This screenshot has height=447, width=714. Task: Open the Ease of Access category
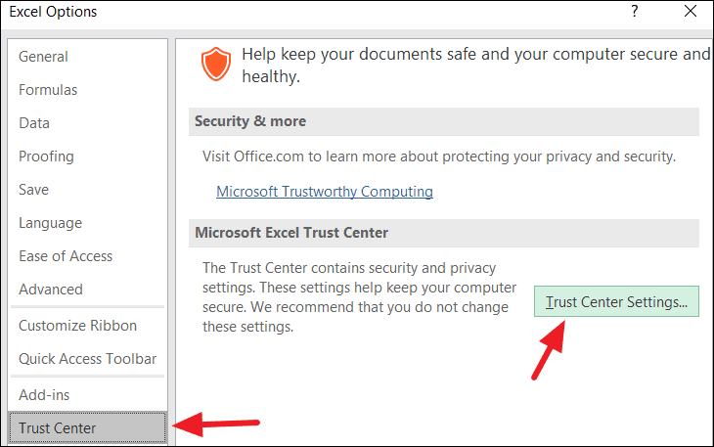click(x=66, y=256)
